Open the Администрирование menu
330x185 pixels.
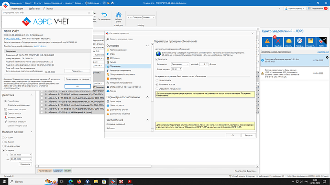(54, 3)
